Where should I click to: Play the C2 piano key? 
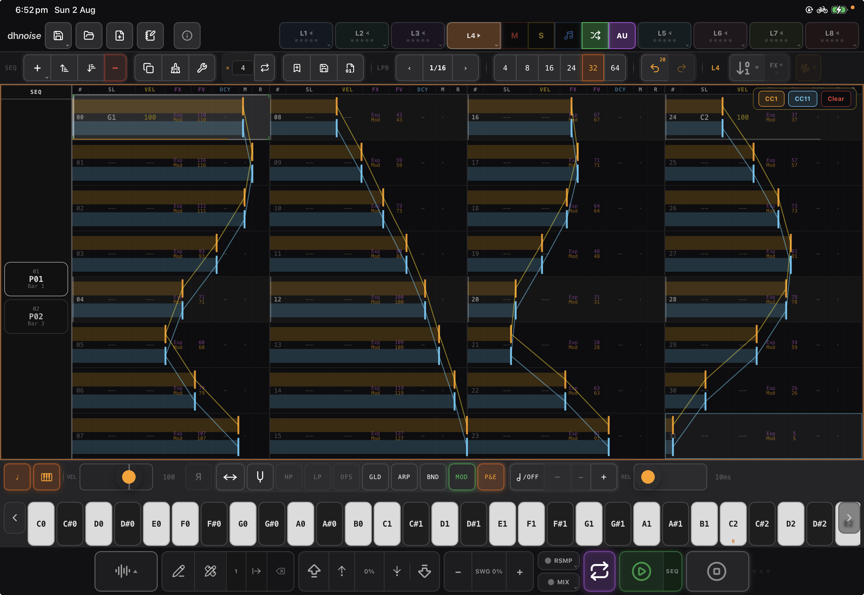click(733, 524)
